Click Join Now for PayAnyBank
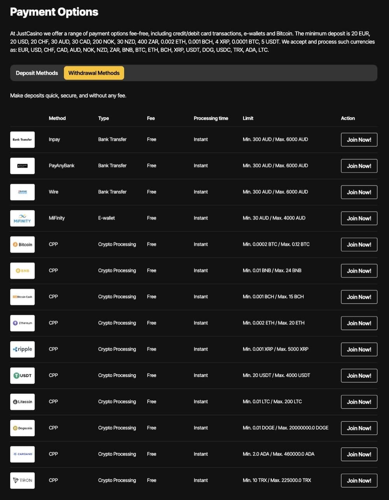The height and width of the screenshot is (500, 389). coord(359,166)
